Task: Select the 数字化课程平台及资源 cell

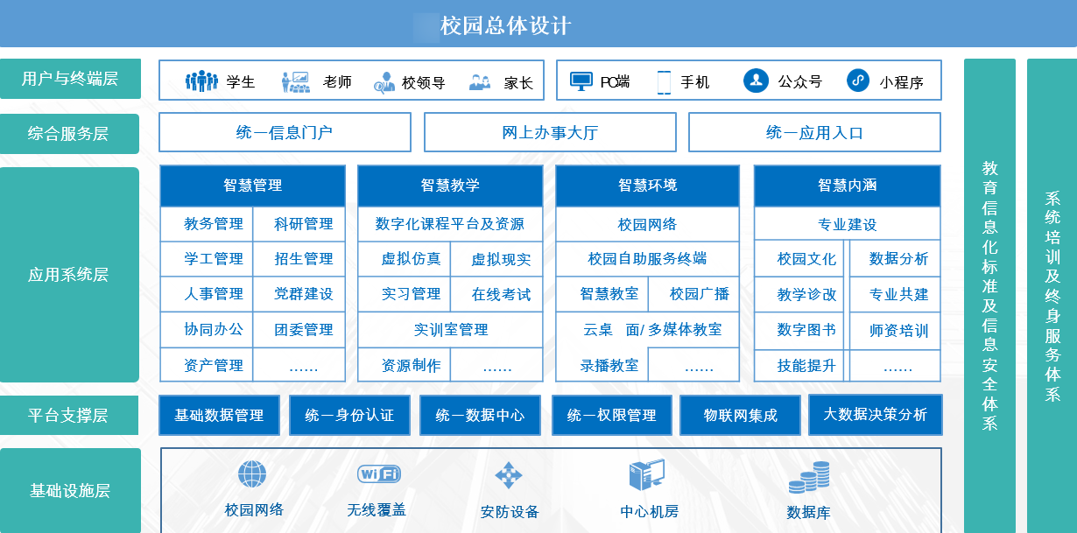Action: [x=450, y=224]
